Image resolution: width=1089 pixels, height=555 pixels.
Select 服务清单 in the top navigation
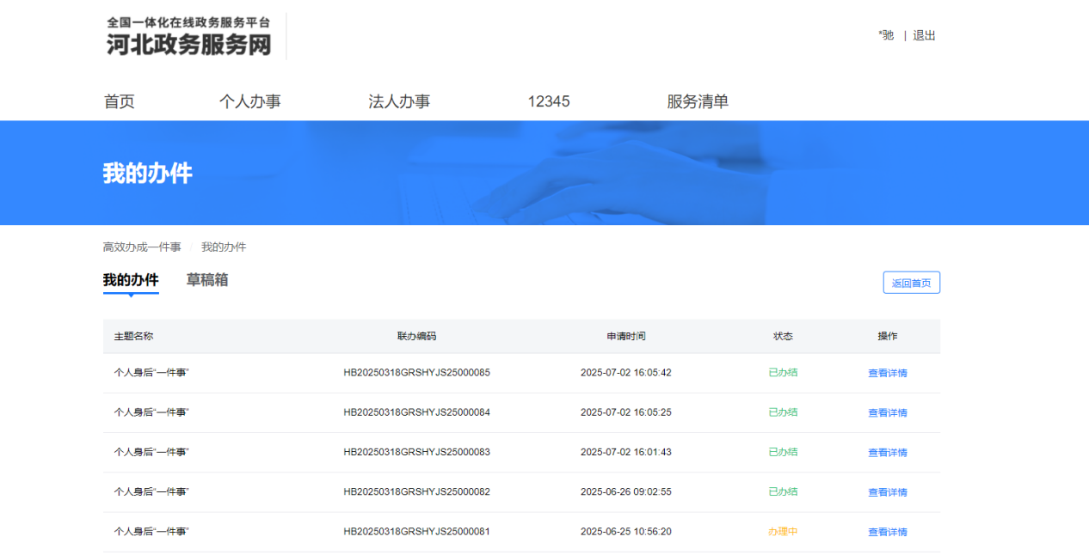point(698,101)
